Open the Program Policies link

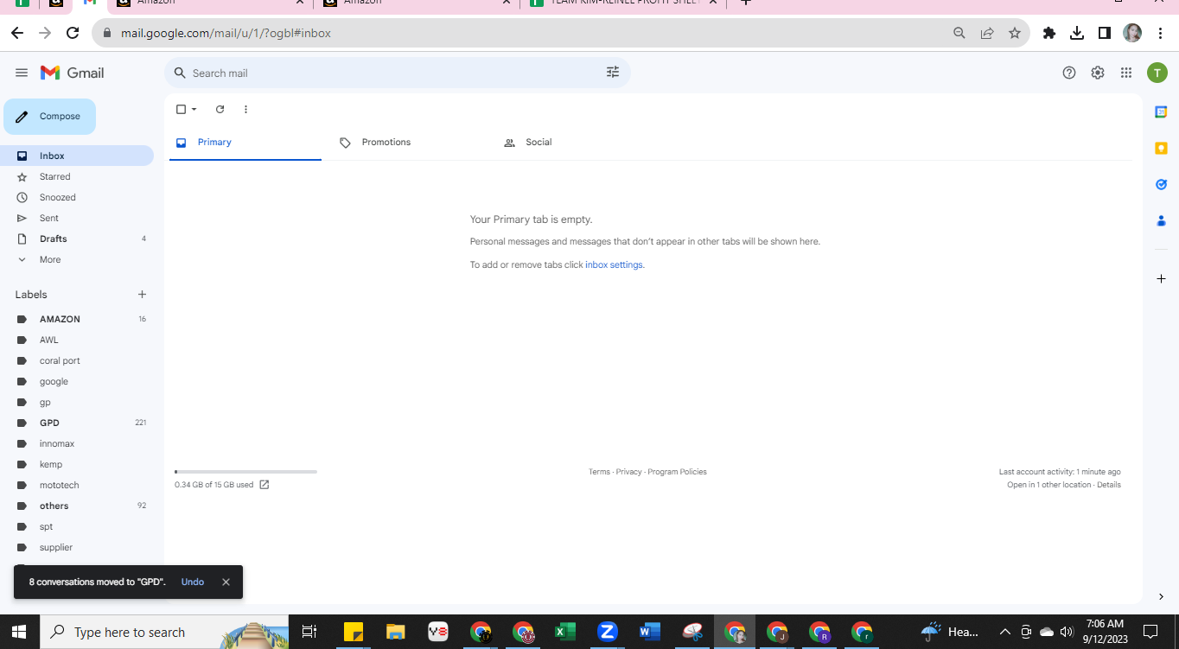(677, 472)
